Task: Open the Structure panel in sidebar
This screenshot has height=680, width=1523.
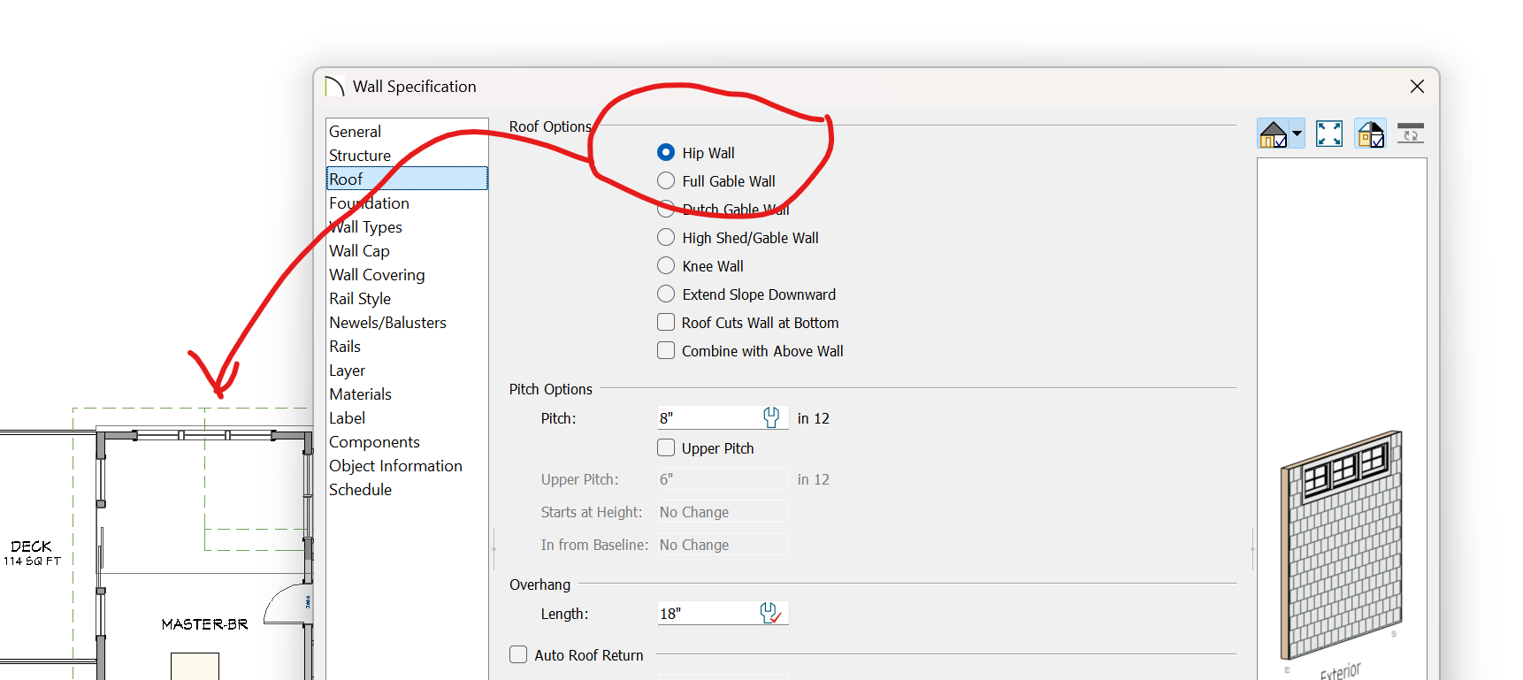Action: (360, 156)
